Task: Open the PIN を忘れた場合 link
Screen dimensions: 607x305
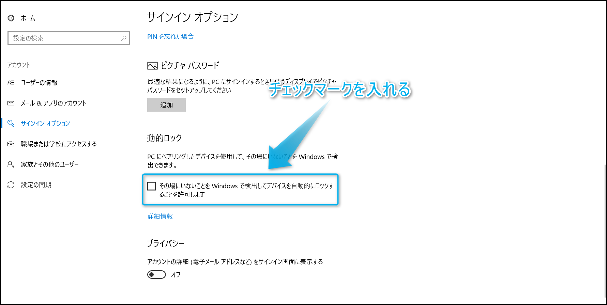Action: pyautogui.click(x=170, y=37)
